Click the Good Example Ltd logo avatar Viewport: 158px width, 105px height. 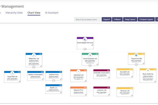point(90,55)
